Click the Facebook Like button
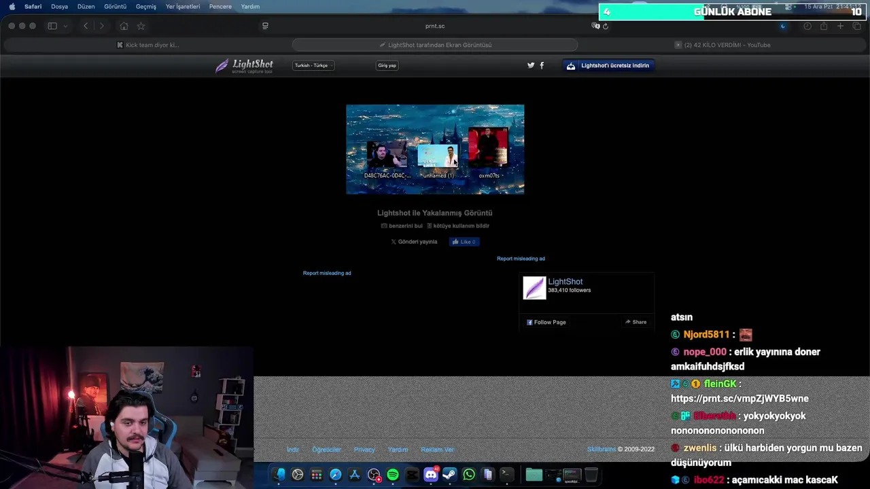 point(464,242)
